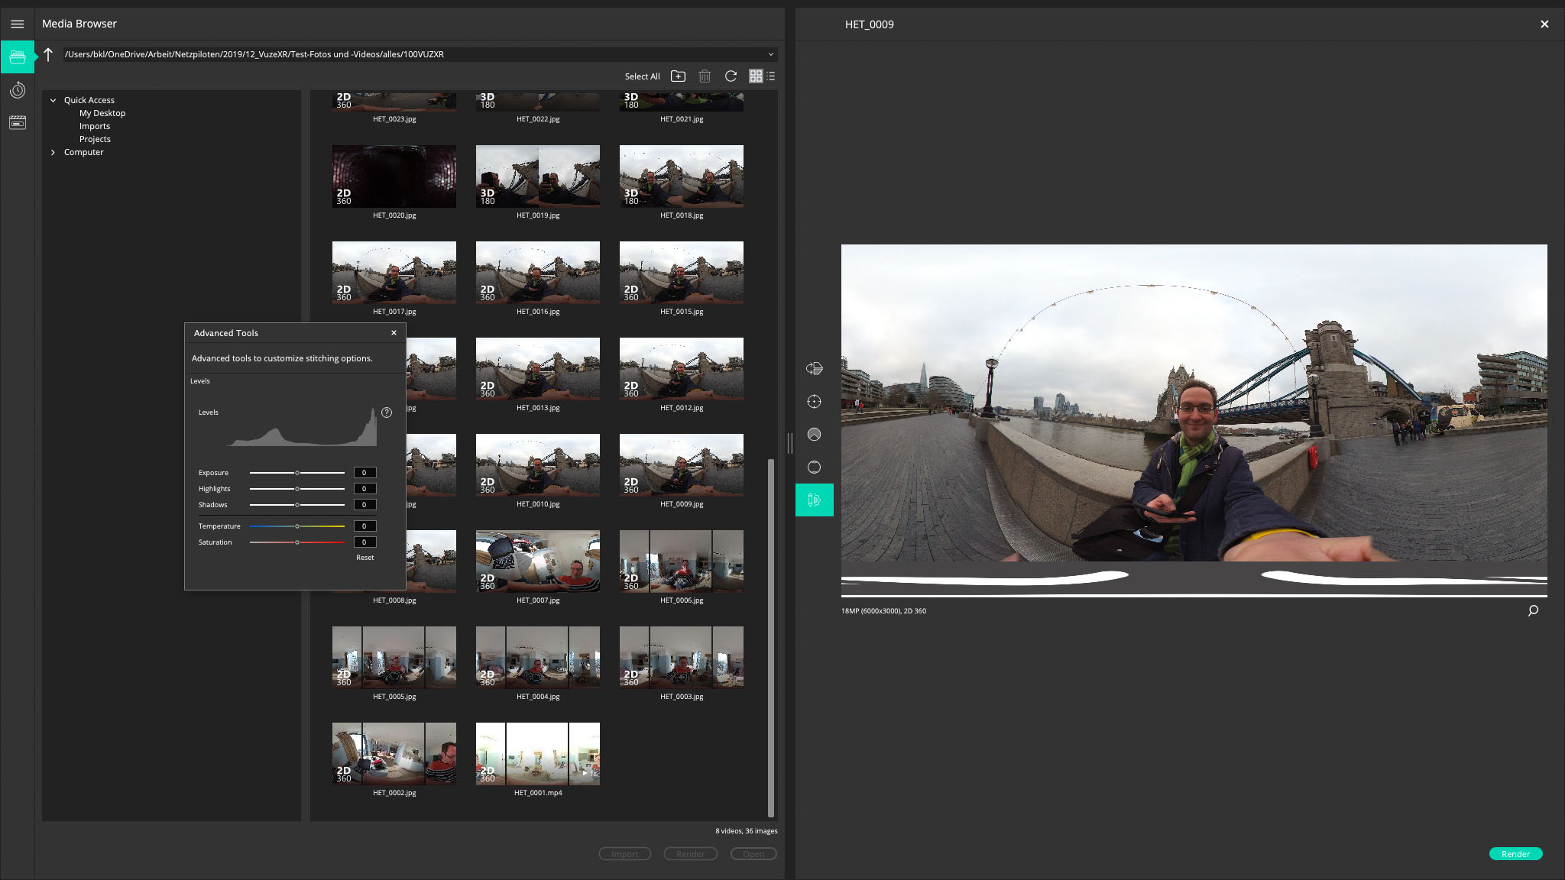Viewport: 1565px width, 880px height.
Task: Select thumbnail HET_0005.jpg
Action: [394, 658]
